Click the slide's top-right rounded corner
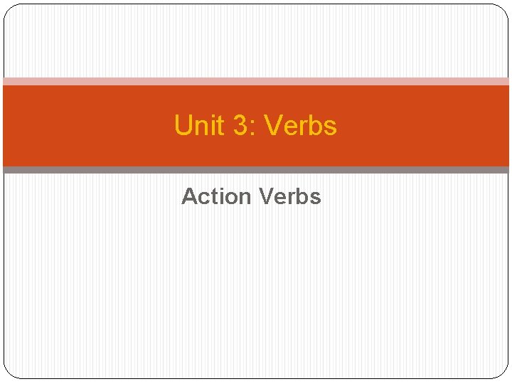The width and height of the screenshot is (512, 384). coord(503,9)
